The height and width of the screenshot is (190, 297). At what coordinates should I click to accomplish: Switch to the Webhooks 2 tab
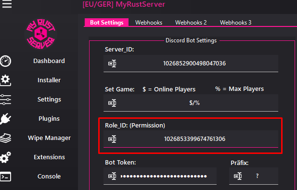click(191, 23)
